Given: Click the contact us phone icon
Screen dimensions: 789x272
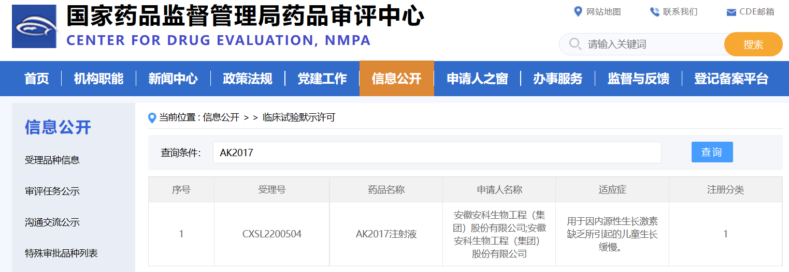Looking at the screenshot, I should [655, 12].
